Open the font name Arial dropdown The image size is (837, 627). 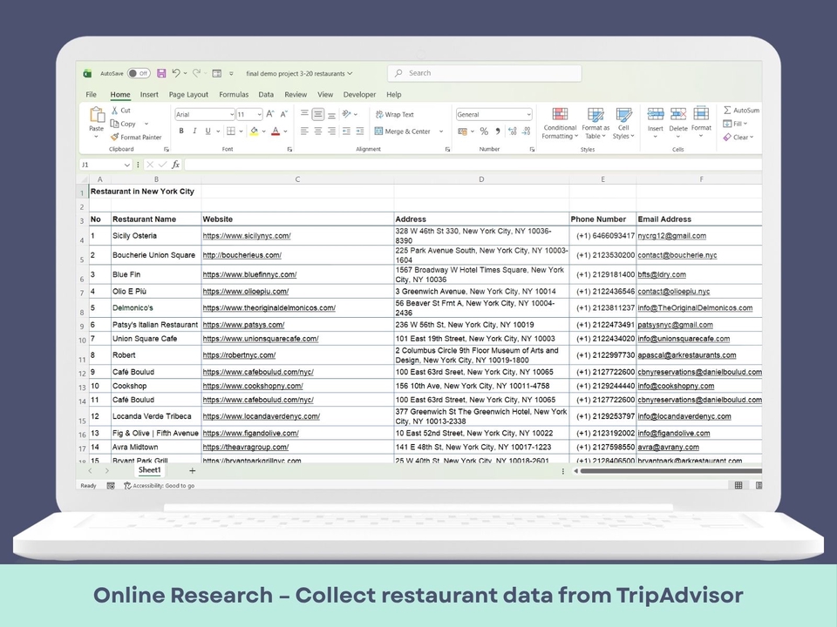(x=231, y=115)
